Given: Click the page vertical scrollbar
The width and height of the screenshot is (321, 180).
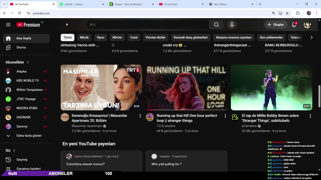Looking at the screenshot, I should [x=319, y=96].
